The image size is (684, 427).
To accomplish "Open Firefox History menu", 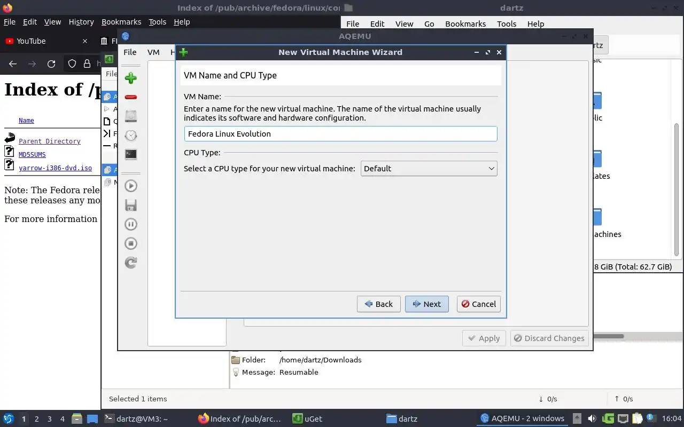I will [x=81, y=22].
